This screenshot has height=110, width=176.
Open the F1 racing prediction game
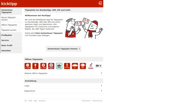[75, 66]
